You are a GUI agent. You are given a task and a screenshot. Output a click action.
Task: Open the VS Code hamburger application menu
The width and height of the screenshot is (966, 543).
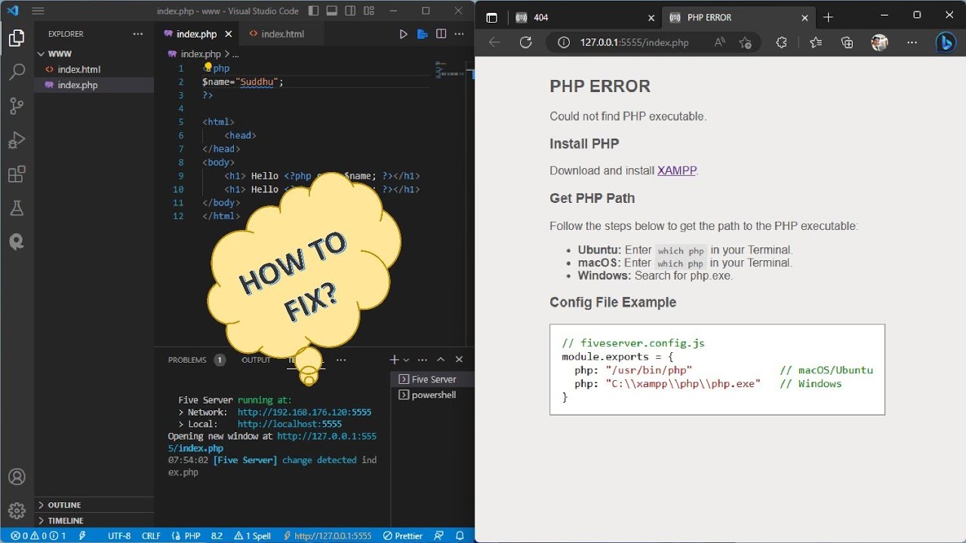point(38,11)
